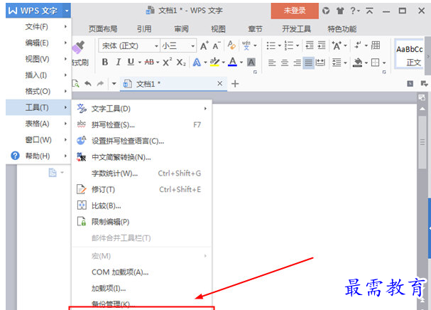Close the 文档1 document tab

[x=219, y=83]
